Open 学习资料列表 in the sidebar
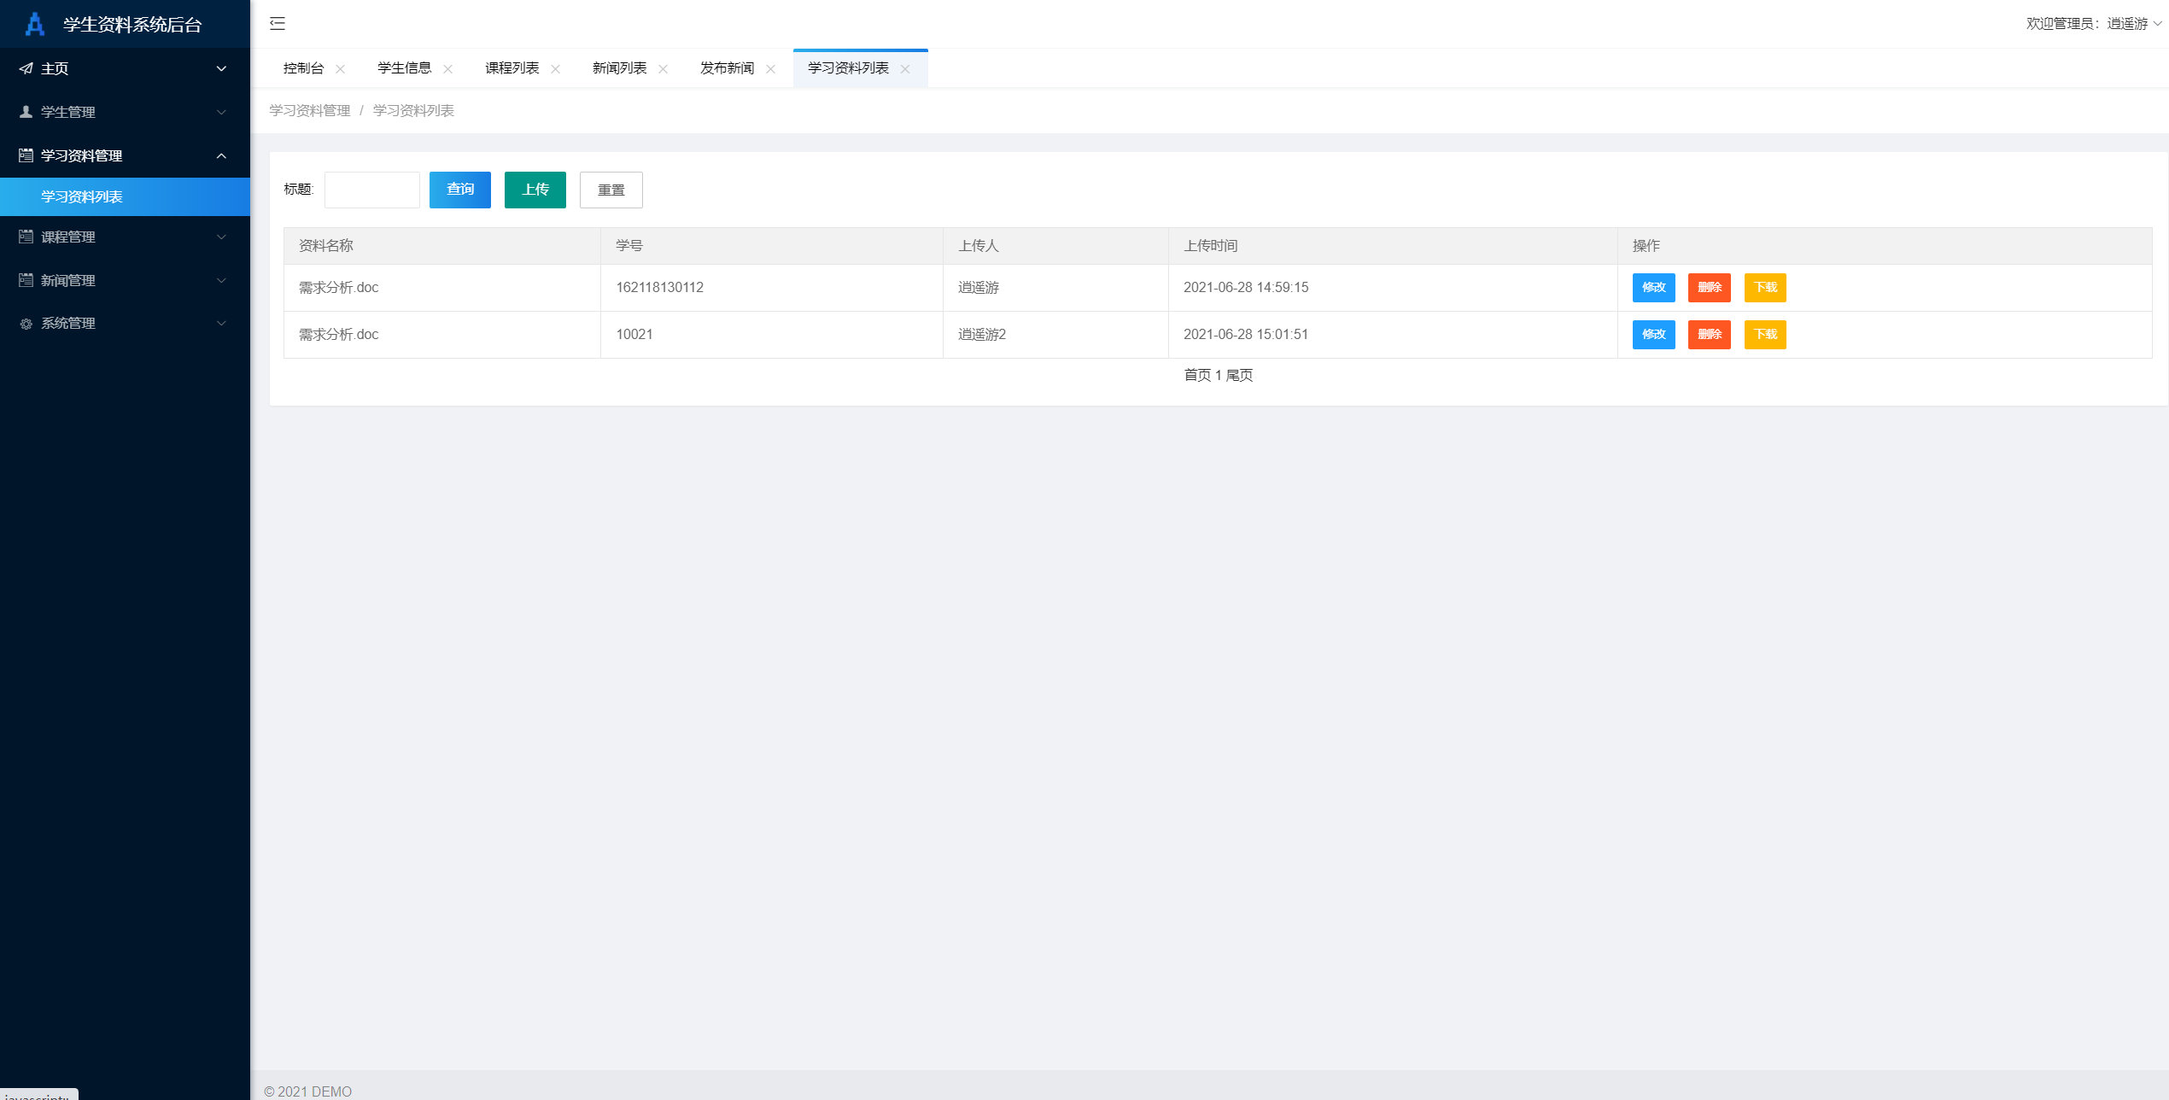2169x1100 pixels. pyautogui.click(x=125, y=196)
